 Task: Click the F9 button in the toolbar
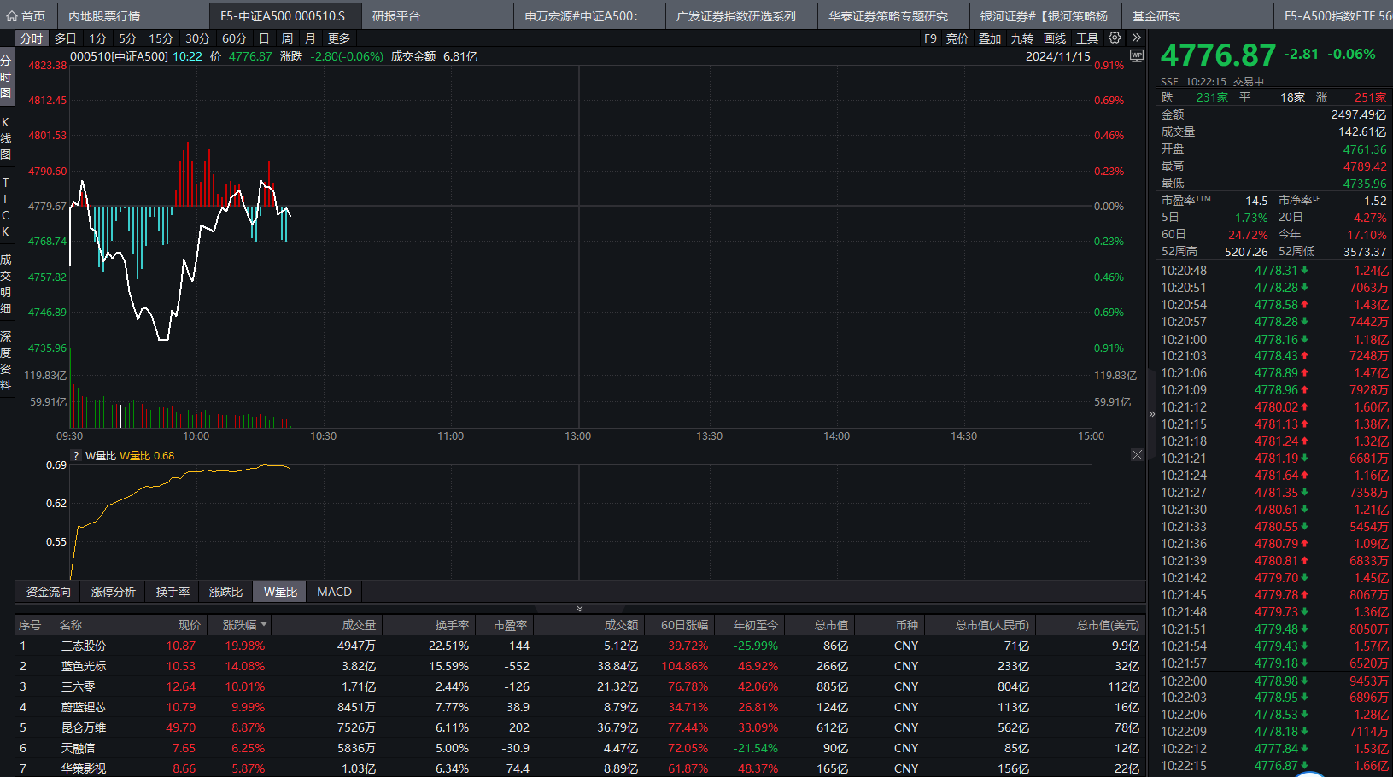930,38
